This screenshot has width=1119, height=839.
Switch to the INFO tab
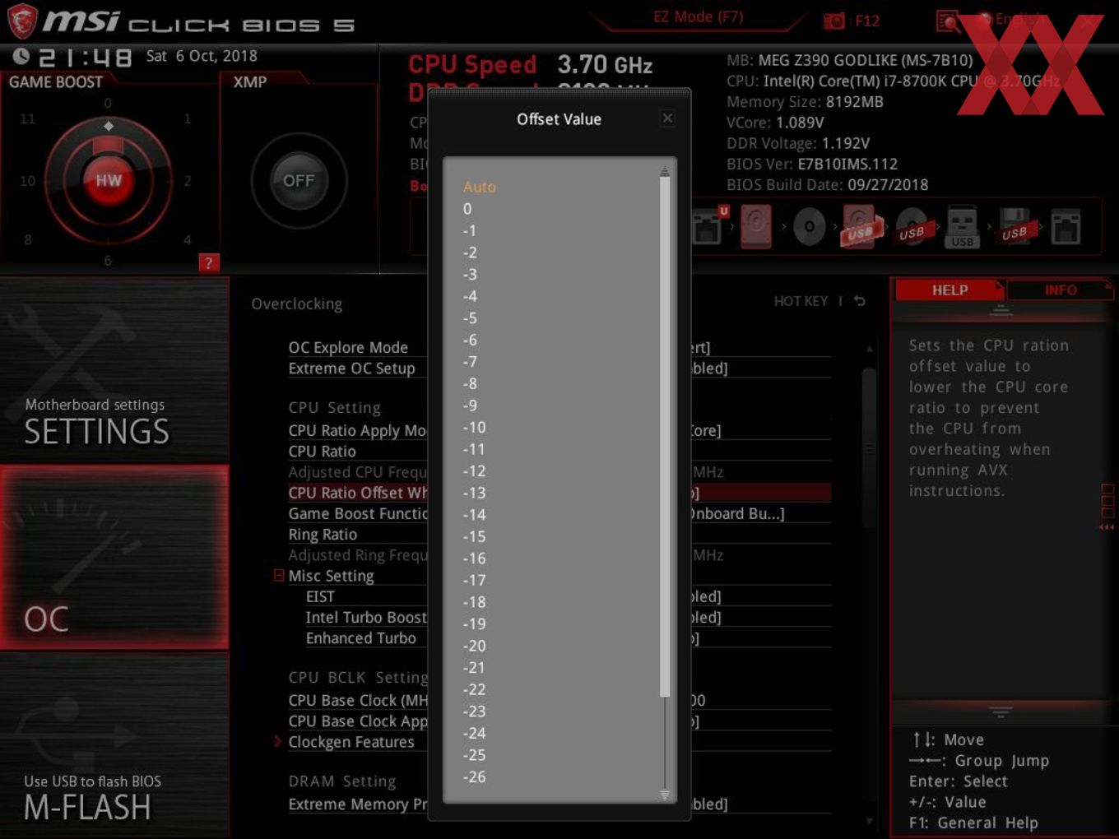click(x=1061, y=290)
